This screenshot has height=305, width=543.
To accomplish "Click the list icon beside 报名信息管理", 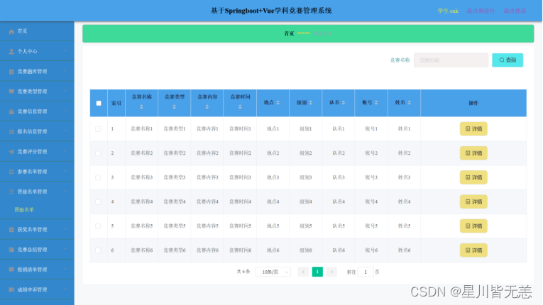I will point(11,131).
